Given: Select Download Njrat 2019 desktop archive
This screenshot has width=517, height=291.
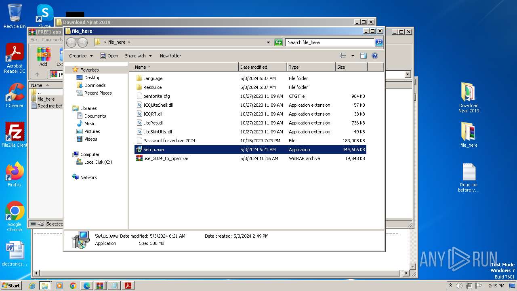Looking at the screenshot, I should coord(469,98).
